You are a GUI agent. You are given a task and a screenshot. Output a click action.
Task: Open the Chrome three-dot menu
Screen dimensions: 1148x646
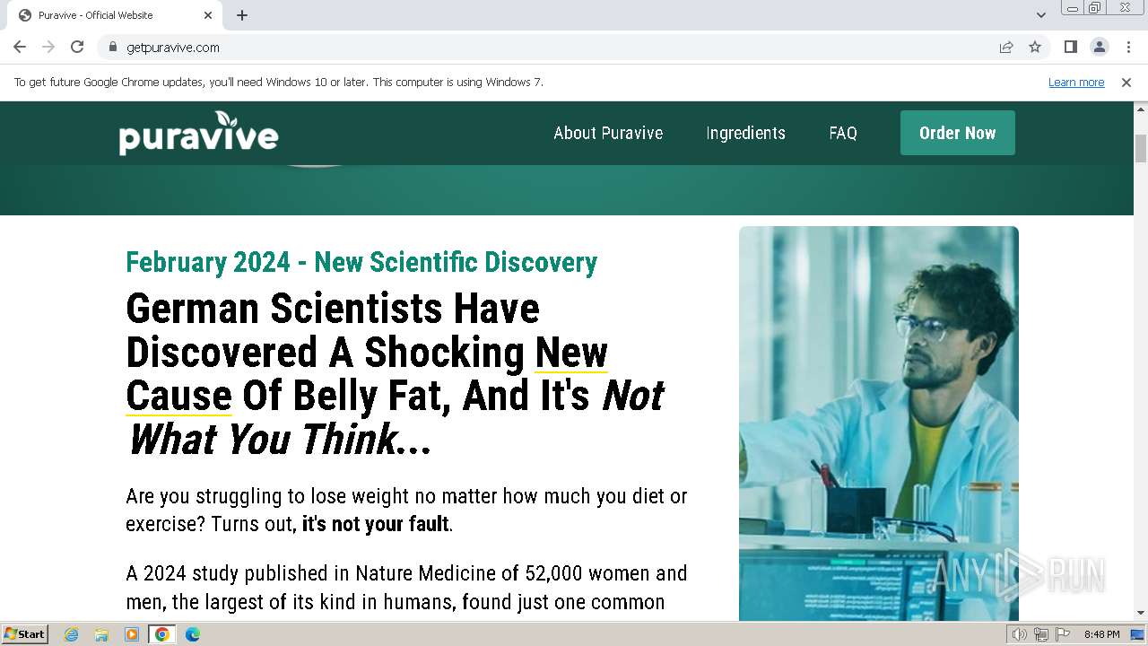tap(1128, 48)
